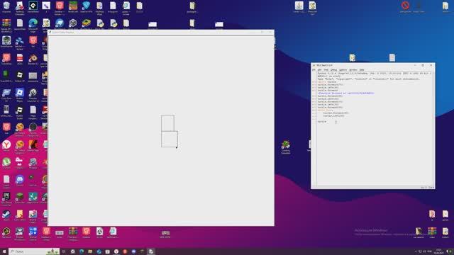Select the Recycle Bin desktop icon
The height and width of the screenshot is (255, 454).
click(6, 7)
